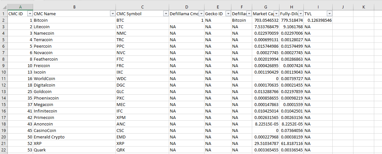
Task: Select row 22 header
Action: 4,150
